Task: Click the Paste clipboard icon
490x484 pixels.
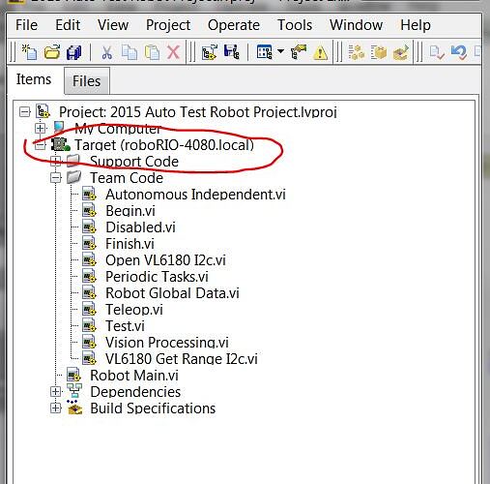Action: point(152,52)
